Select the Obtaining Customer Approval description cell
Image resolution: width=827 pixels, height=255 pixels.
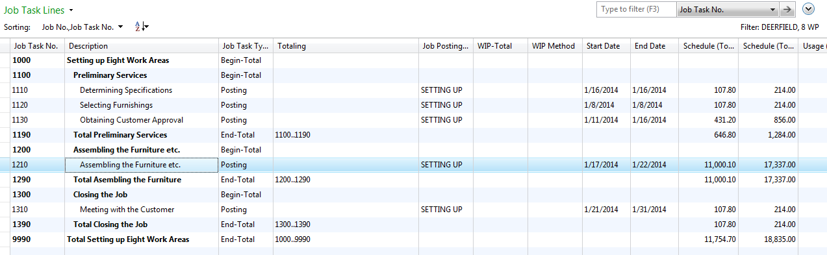click(142, 120)
